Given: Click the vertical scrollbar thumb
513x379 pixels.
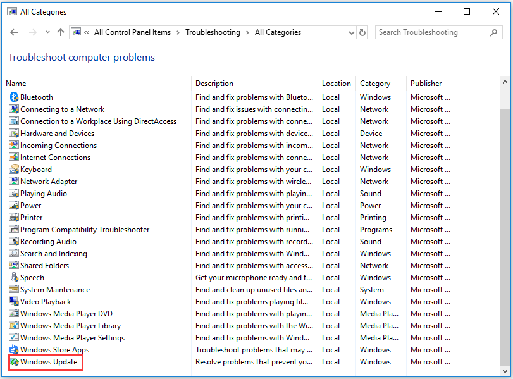Looking at the screenshot, I should coord(505,236).
